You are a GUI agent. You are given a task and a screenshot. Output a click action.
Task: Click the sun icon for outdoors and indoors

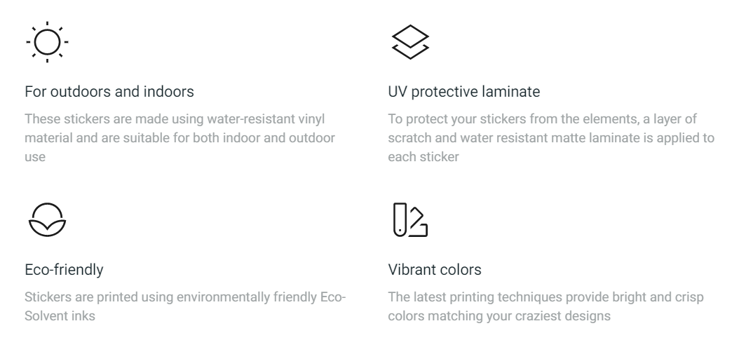pos(47,42)
